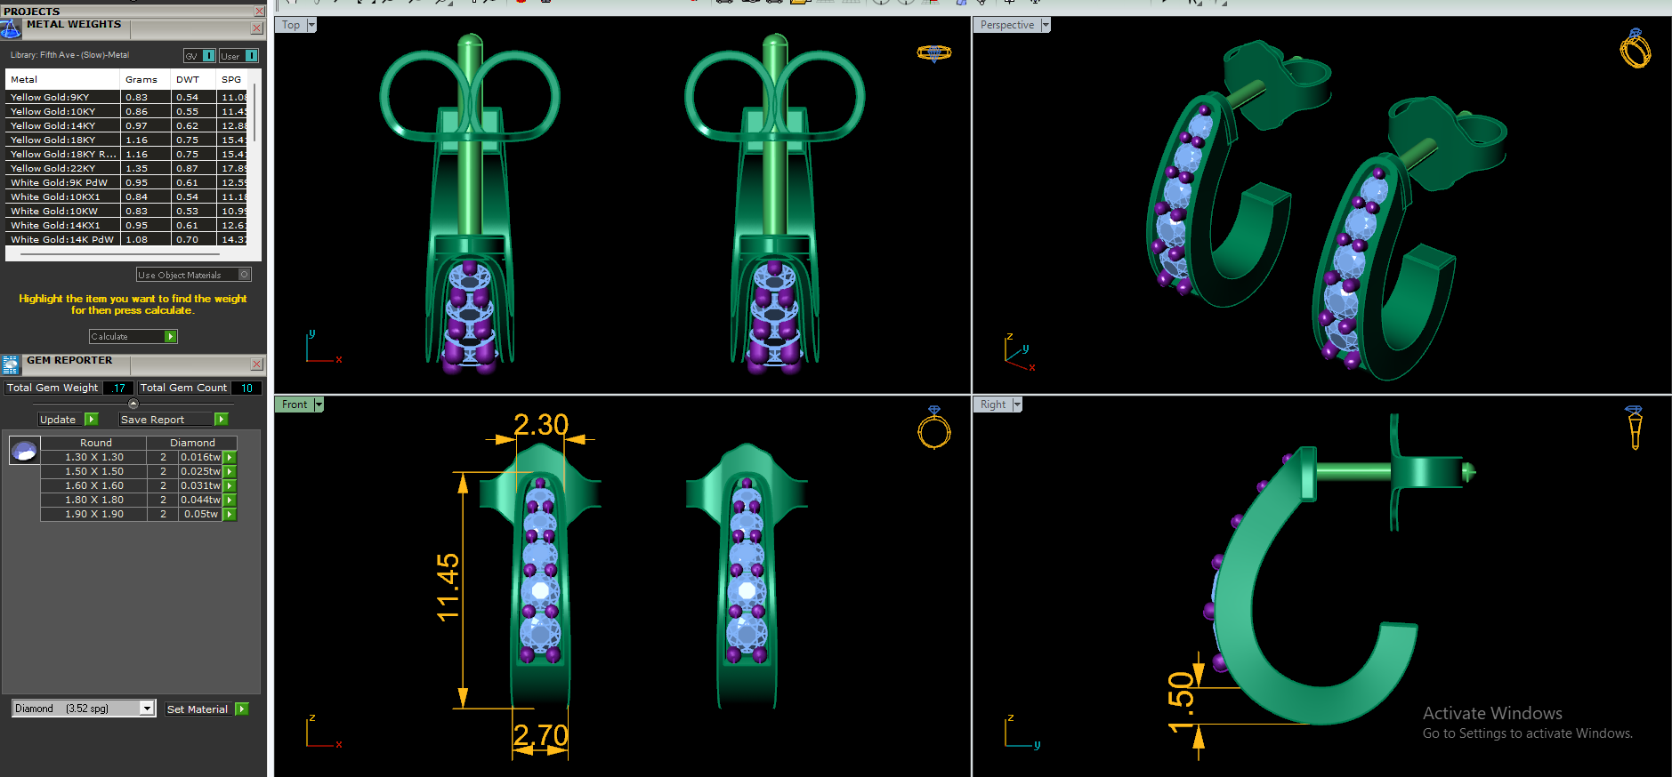Viewport: 1672px width, 777px height.
Task: Click the Calculate button
Action: pyautogui.click(x=133, y=337)
